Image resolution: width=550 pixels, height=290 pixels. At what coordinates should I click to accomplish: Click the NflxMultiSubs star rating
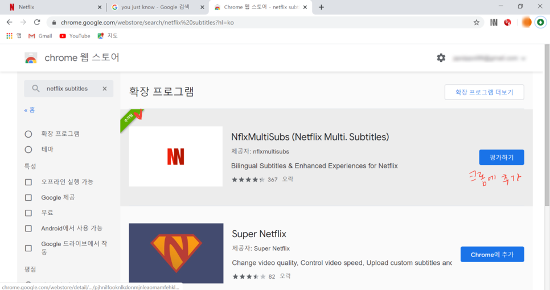coord(248,180)
